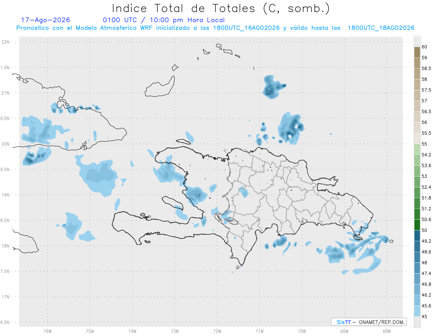Click the '55' color scale label

coord(425,144)
